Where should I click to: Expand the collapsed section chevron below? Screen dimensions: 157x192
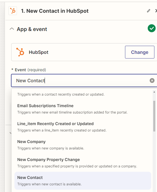(x=10, y=133)
